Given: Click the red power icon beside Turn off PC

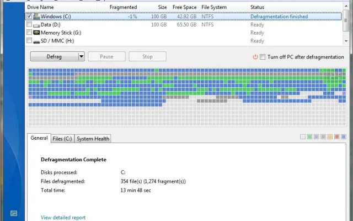Looking at the screenshot, I should [255, 57].
